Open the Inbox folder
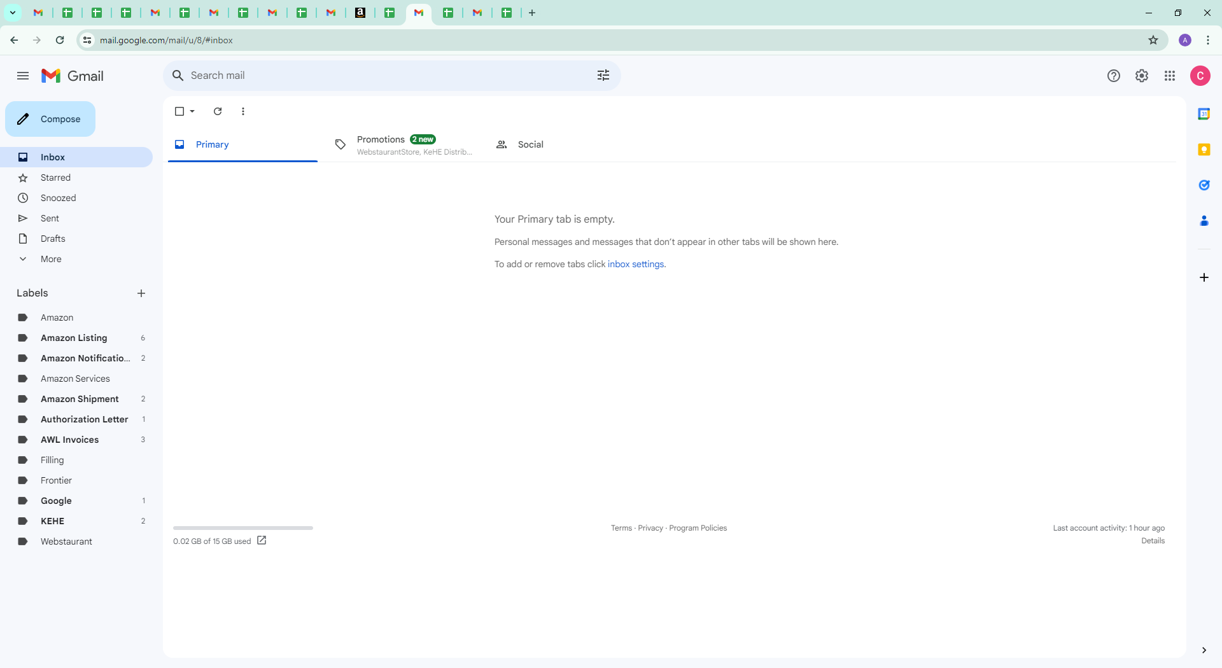Image resolution: width=1222 pixels, height=668 pixels. 76,157
